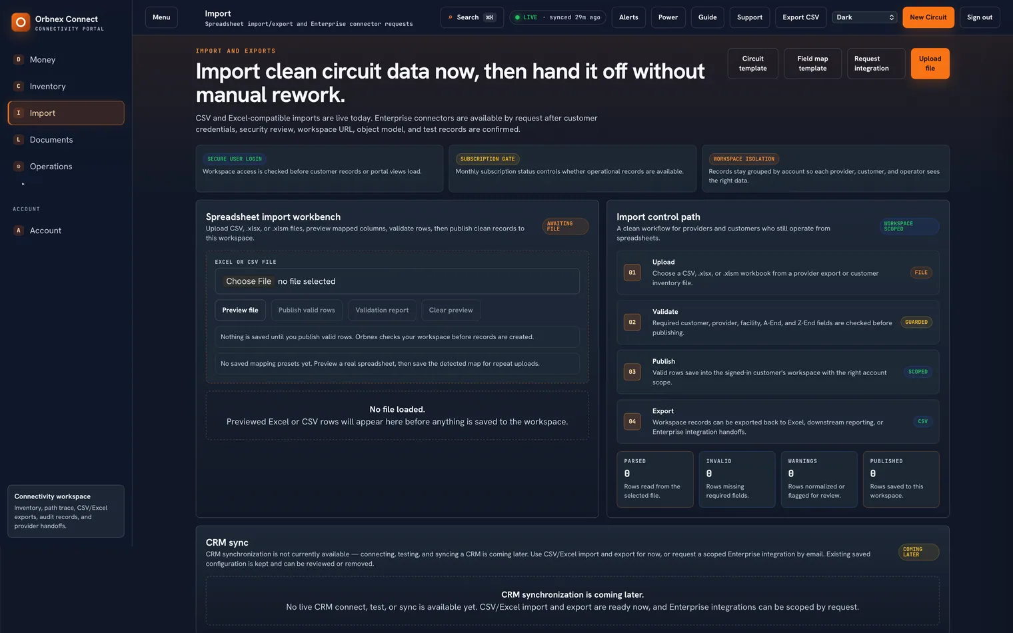Click the Preview file button
Viewport: 1013px width, 633px height.
(240, 310)
